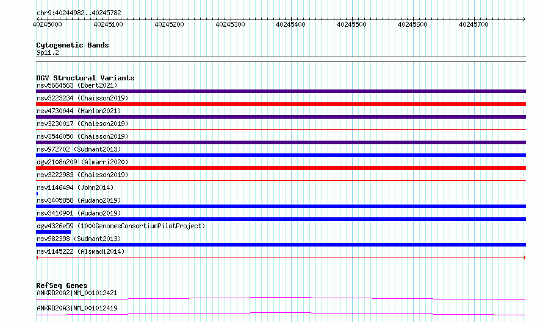Select the Cytogenetic Bands track title

click(73, 45)
